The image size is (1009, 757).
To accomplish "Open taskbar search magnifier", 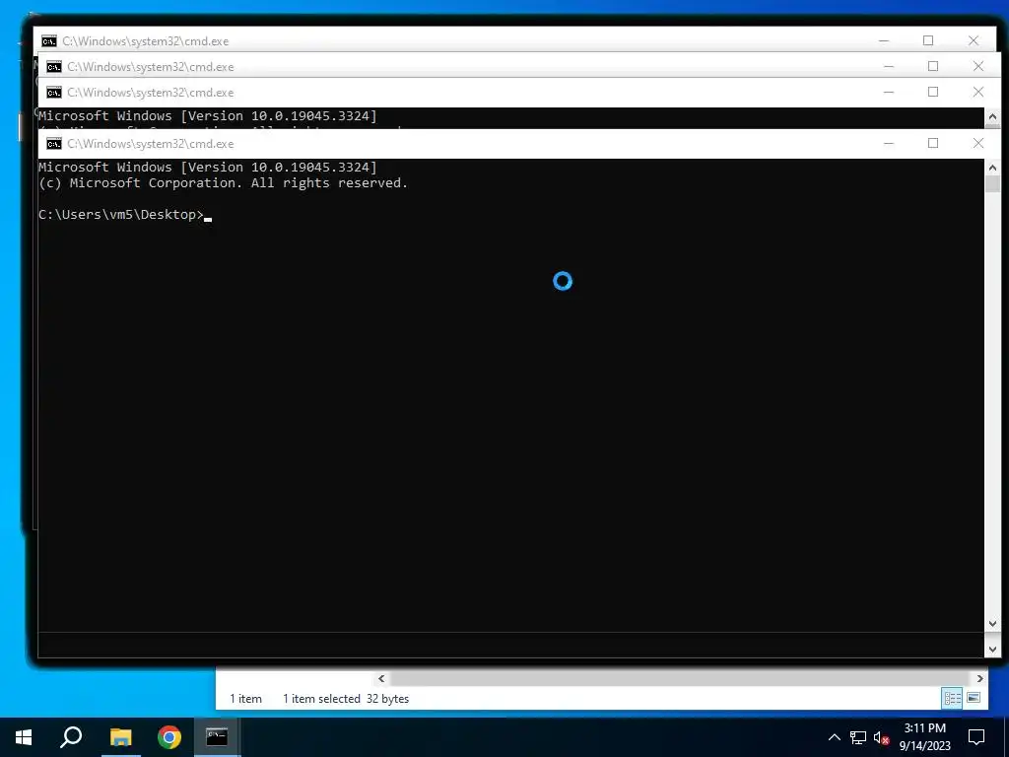I will tap(71, 737).
